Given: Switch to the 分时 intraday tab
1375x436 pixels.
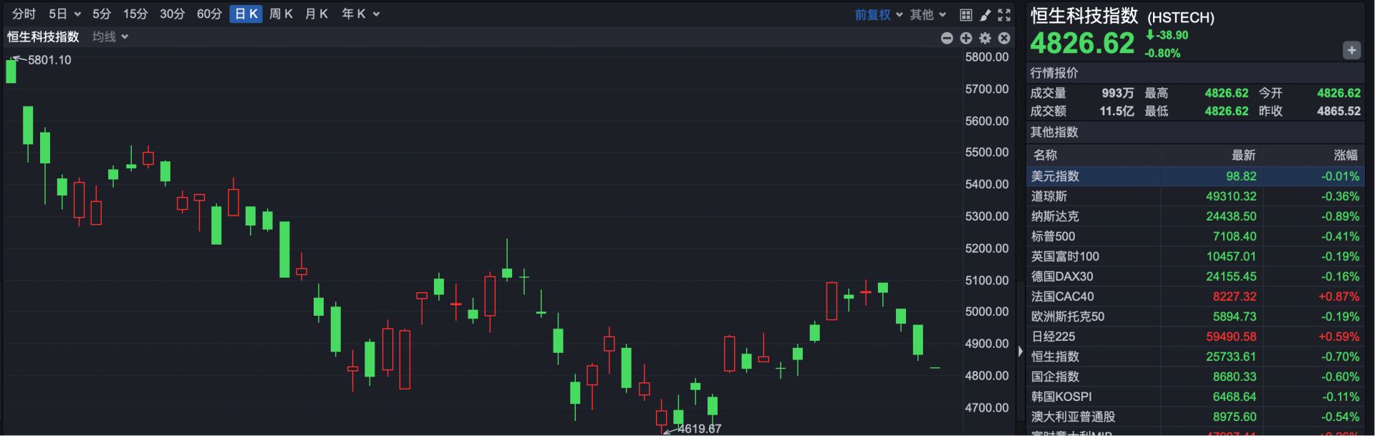Looking at the screenshot, I should (x=24, y=14).
